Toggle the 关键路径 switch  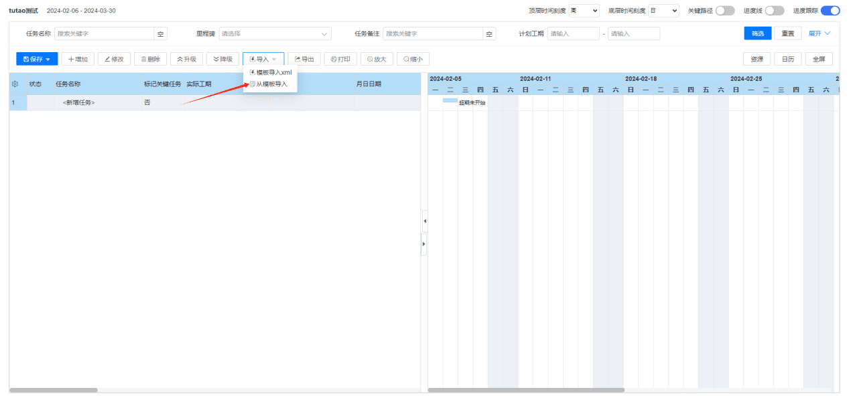pyautogui.click(x=725, y=11)
